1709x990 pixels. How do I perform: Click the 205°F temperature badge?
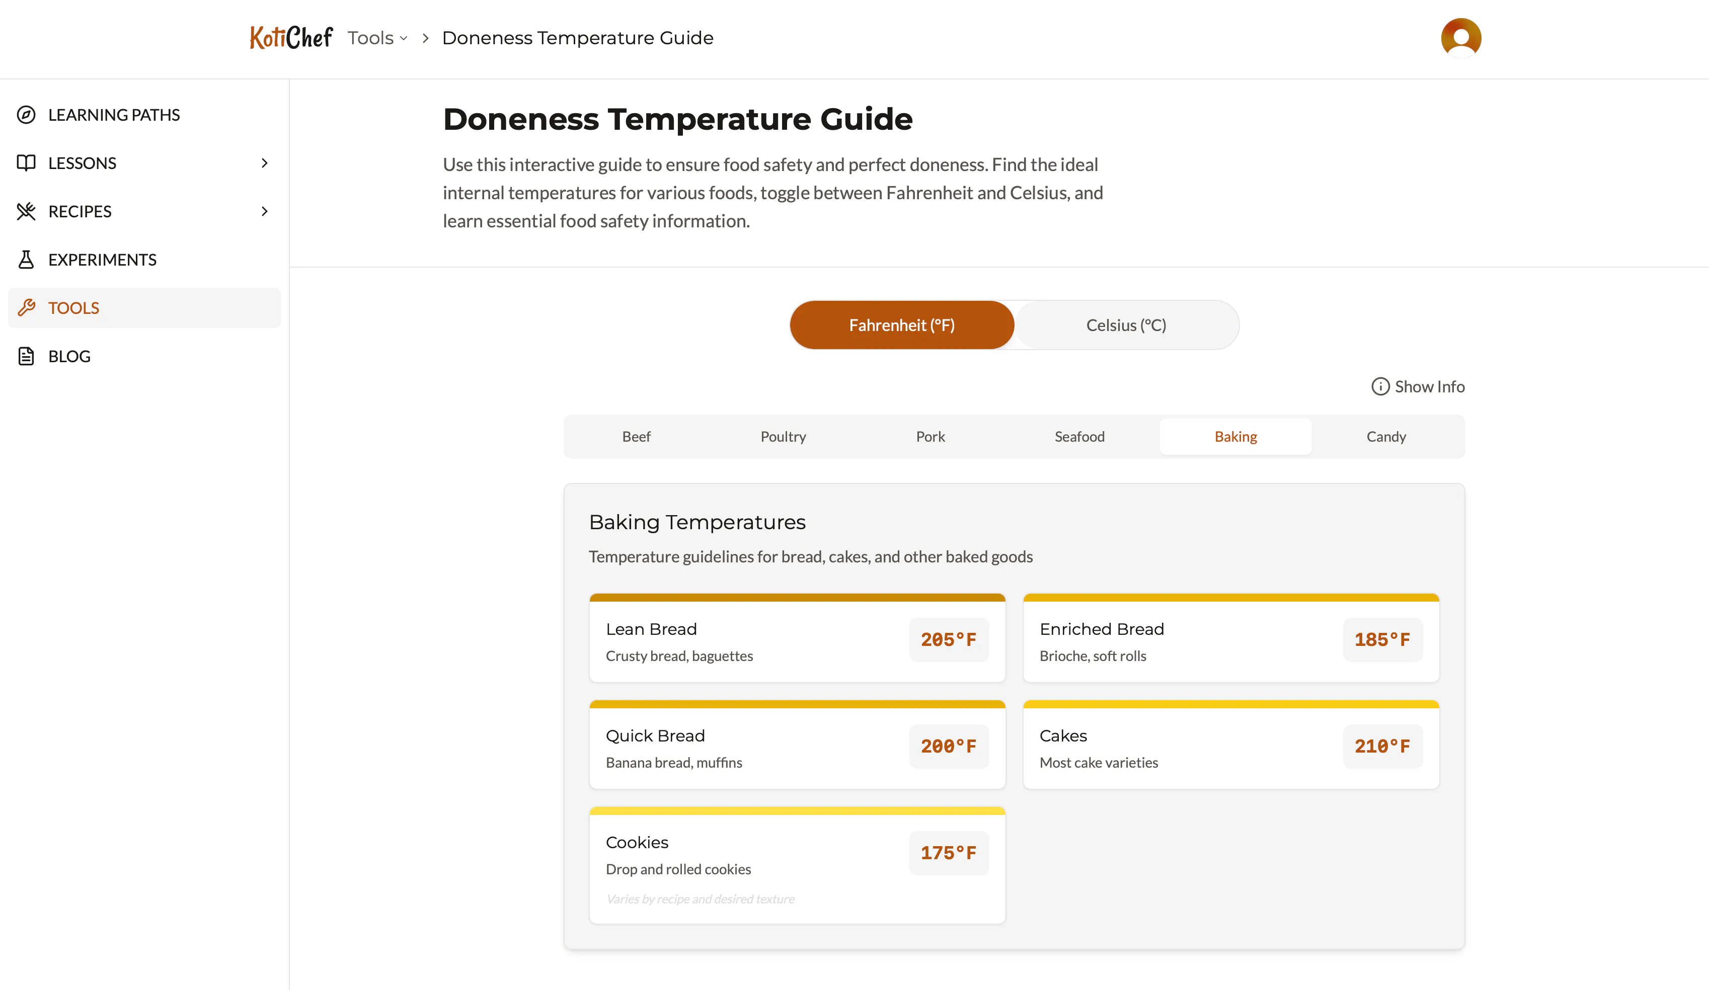click(949, 639)
